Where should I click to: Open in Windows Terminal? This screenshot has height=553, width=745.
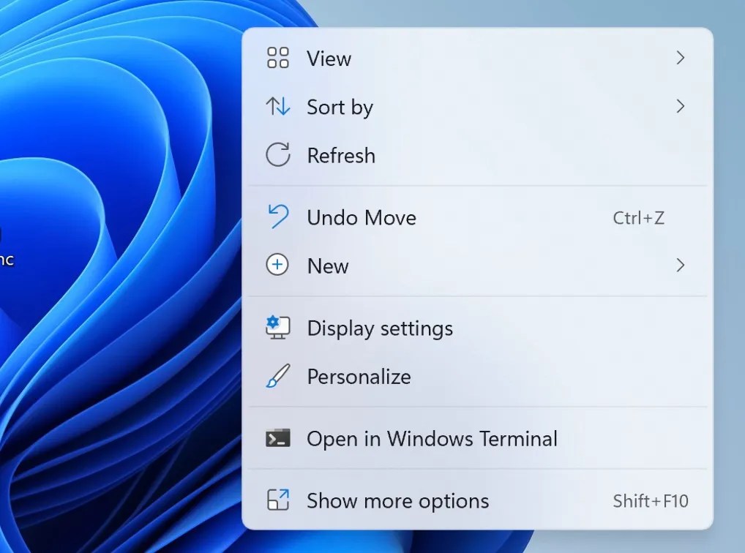pyautogui.click(x=431, y=439)
